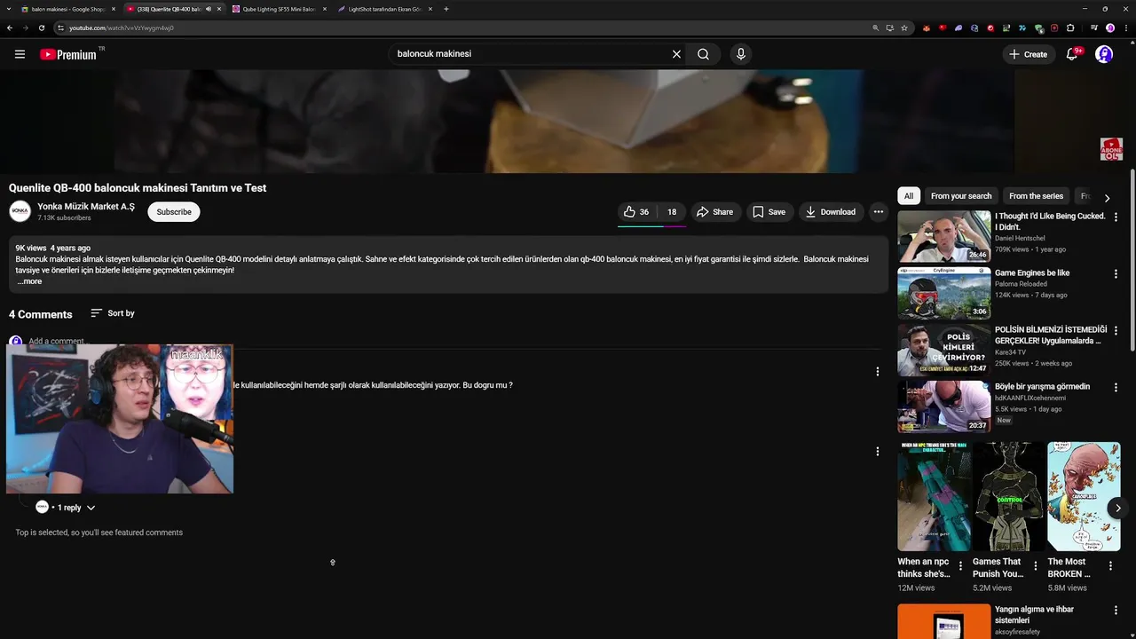Open the browser extensions puzzle menu
This screenshot has width=1136, height=639.
click(x=1070, y=28)
